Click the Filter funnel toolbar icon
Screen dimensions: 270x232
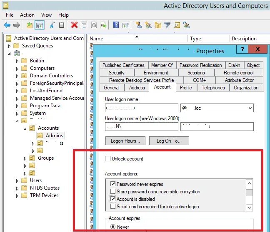point(167,25)
